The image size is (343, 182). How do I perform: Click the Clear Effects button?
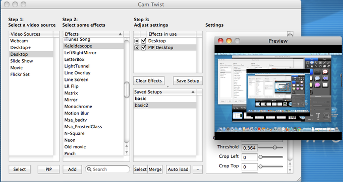(149, 81)
